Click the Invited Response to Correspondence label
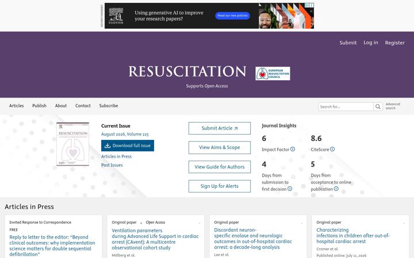The image size is (414, 258). 40,222
